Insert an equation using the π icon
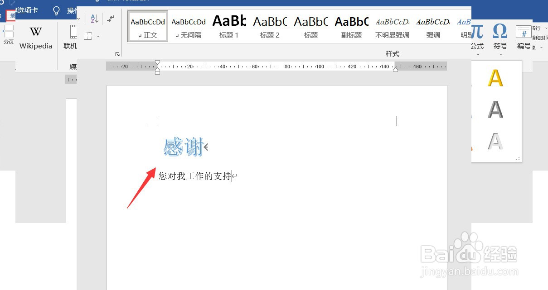The image size is (548, 290). coord(476,32)
